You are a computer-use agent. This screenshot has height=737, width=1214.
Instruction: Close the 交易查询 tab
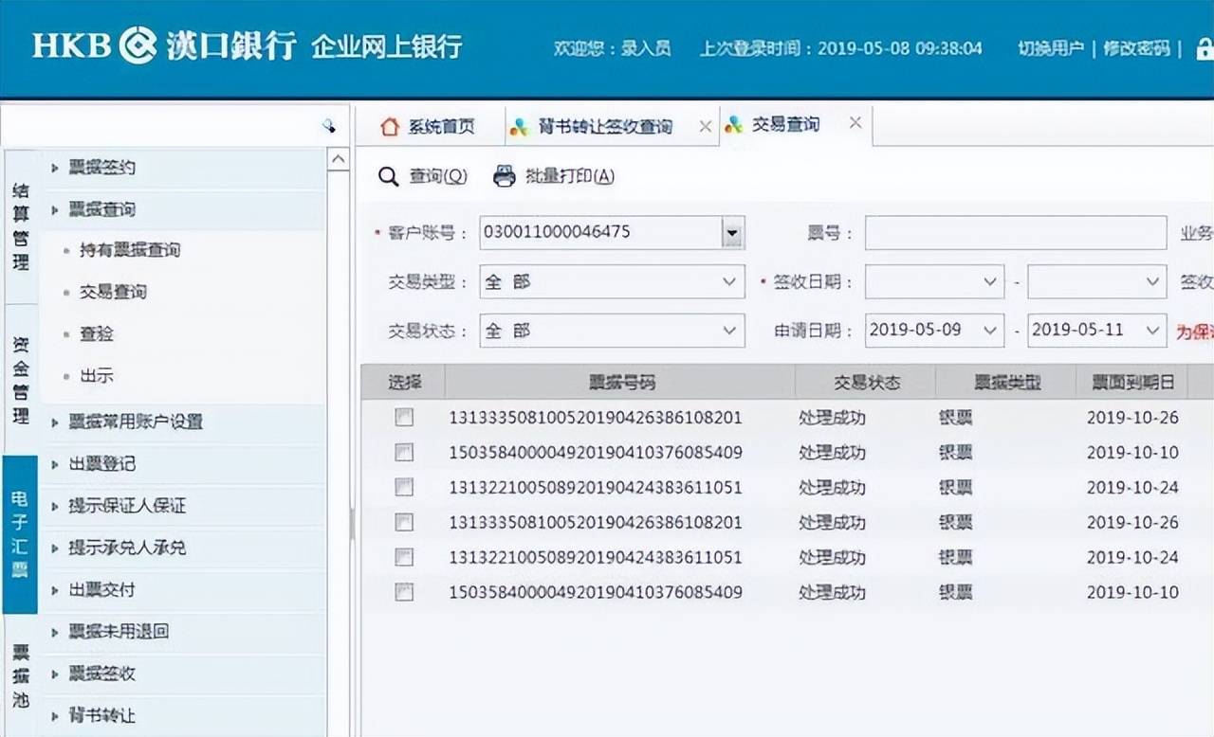coord(855,122)
